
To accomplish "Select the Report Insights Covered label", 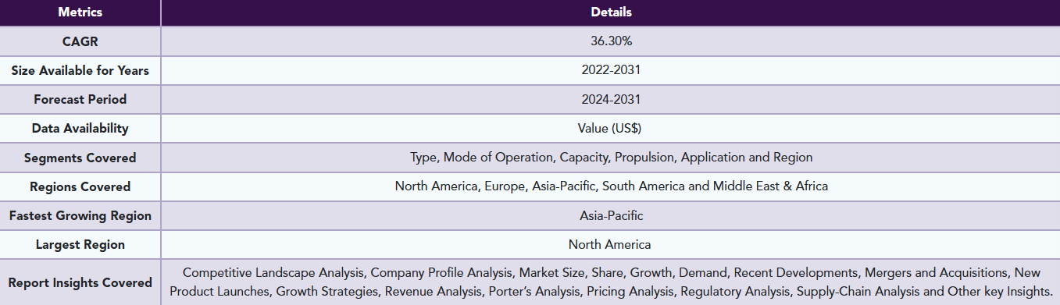I will (80, 282).
